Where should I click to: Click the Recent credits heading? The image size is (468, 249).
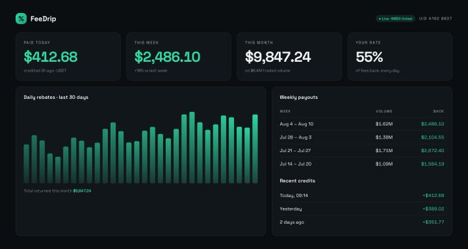pos(297,181)
